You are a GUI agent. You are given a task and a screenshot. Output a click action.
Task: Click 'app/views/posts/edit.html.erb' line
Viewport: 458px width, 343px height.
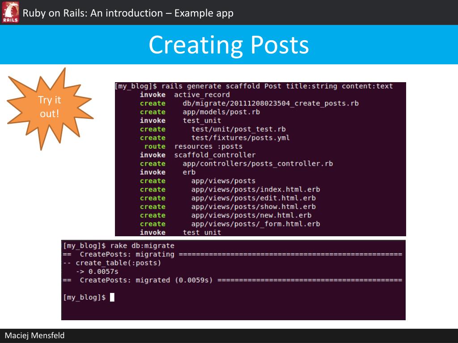pyautogui.click(x=228, y=198)
